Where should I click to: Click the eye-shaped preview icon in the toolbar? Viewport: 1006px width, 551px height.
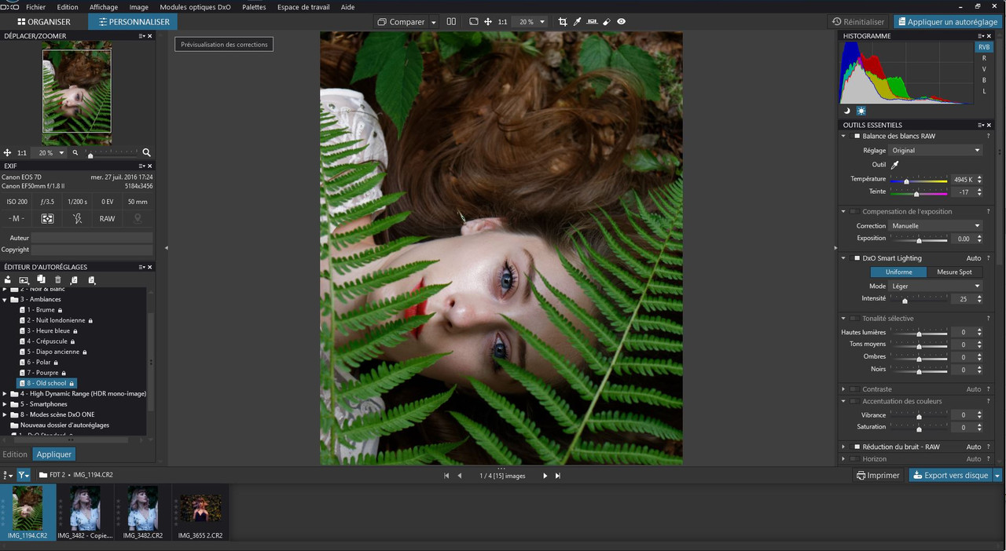(x=622, y=22)
